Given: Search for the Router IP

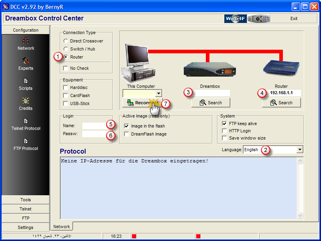Looking at the screenshot, I should (281, 103).
